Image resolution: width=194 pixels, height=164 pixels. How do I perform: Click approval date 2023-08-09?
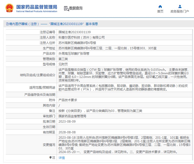point(67,121)
